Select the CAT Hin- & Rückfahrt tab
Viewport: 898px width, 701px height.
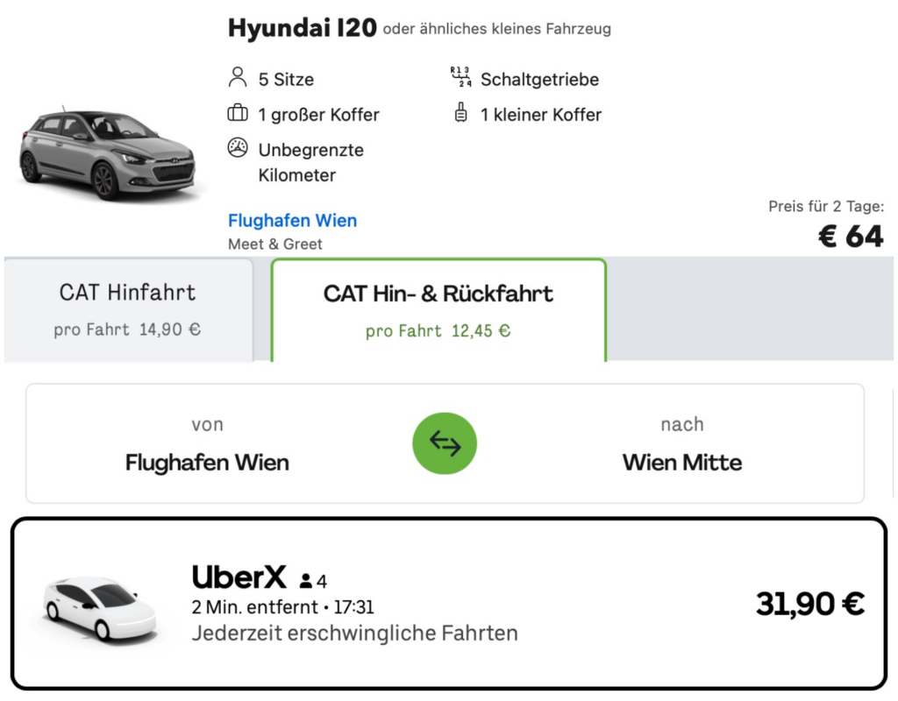pyautogui.click(x=438, y=308)
